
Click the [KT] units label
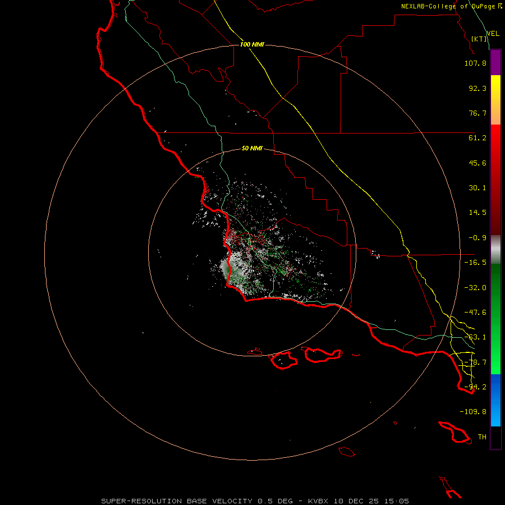pyautogui.click(x=479, y=39)
